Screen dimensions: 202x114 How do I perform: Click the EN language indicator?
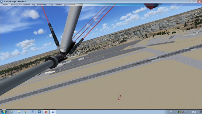pos(171,112)
